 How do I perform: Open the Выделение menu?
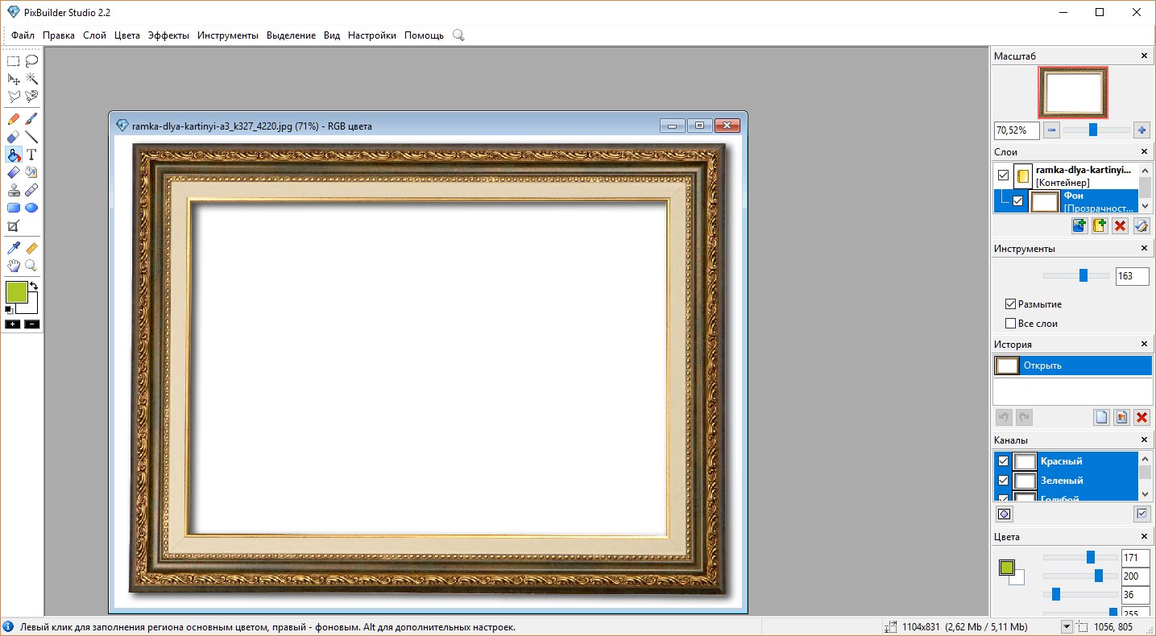(291, 35)
